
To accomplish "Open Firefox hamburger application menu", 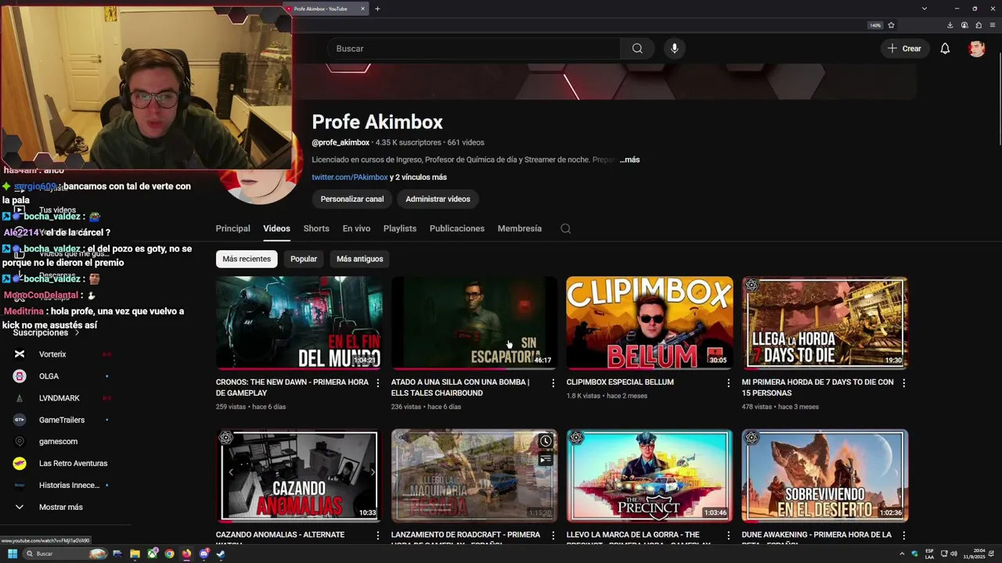I will click(x=993, y=25).
